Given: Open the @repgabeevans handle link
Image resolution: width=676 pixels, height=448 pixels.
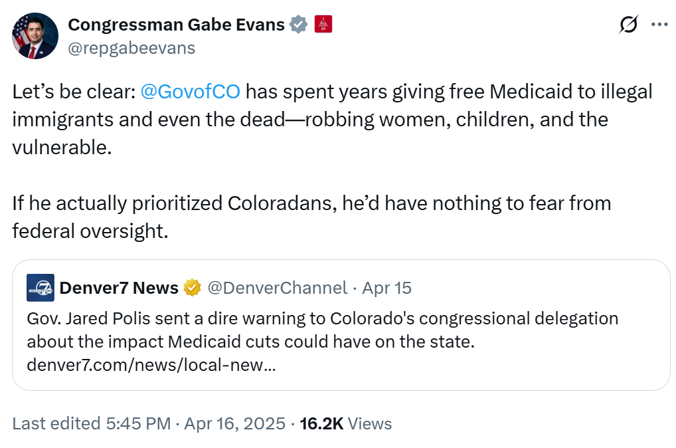Looking at the screenshot, I should (131, 48).
